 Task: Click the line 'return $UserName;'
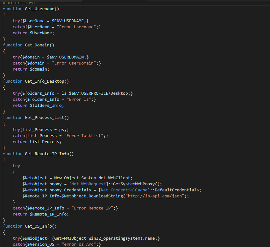click(33, 33)
